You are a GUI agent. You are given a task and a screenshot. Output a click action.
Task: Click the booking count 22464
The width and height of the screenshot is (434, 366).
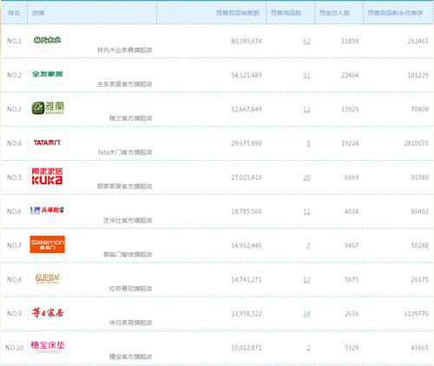pyautogui.click(x=350, y=76)
